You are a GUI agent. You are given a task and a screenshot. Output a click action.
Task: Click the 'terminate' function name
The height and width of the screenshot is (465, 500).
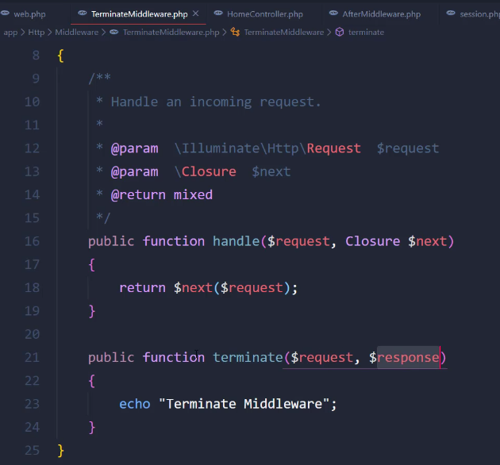248,358
